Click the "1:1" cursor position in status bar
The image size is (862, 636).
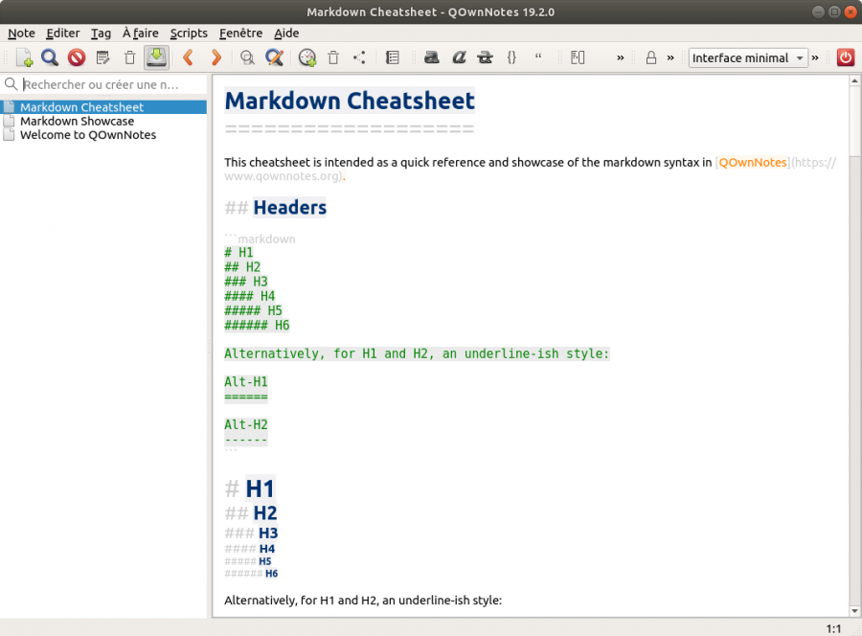coord(833,629)
